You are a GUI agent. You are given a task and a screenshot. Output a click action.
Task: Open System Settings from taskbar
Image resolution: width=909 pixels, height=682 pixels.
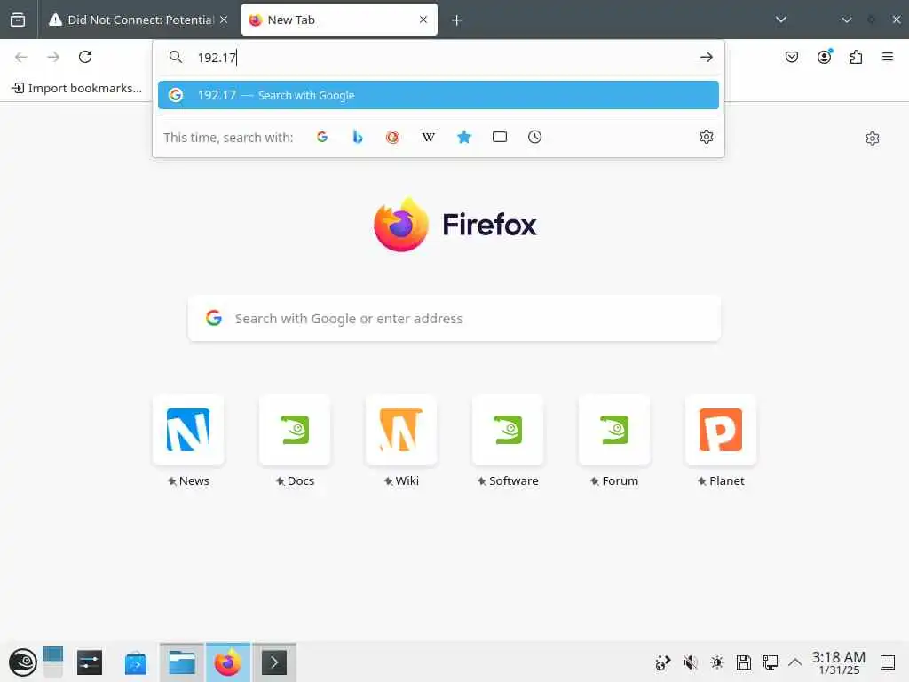point(90,662)
